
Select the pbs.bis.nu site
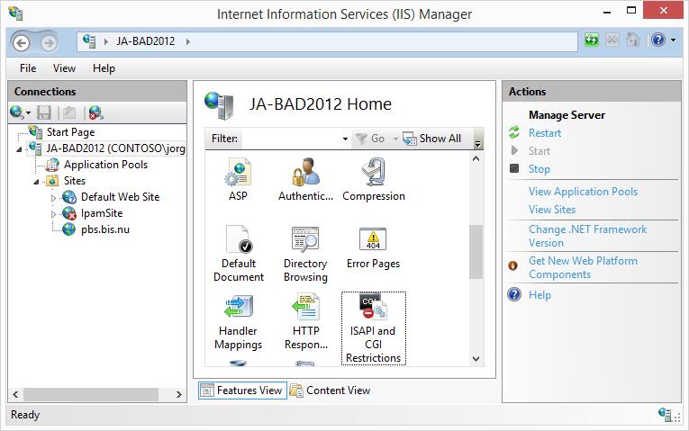105,229
